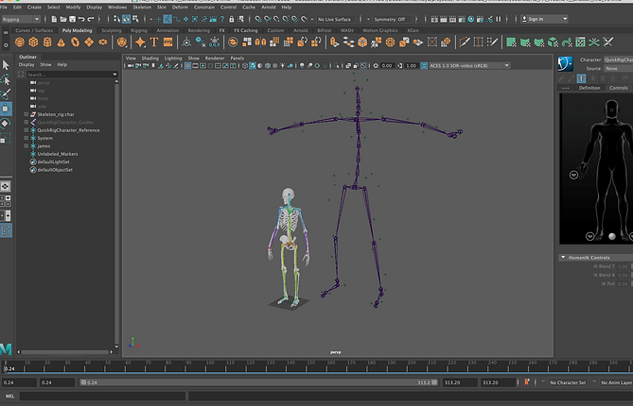Screen dimensions: 633x406
Task: Click the pause viewport icon in status line
Action: (499, 19)
